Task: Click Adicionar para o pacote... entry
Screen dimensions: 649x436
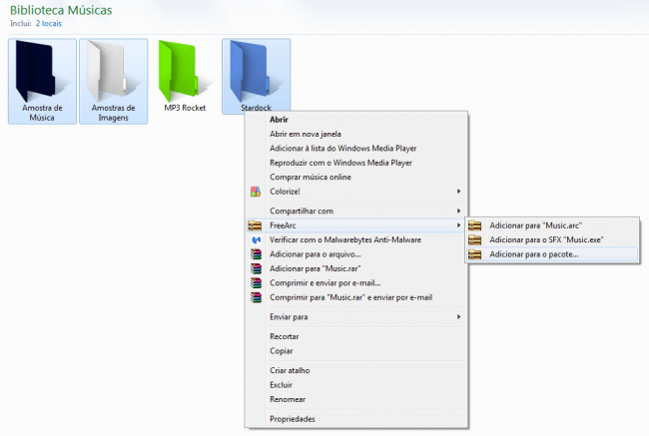Action: coord(533,254)
